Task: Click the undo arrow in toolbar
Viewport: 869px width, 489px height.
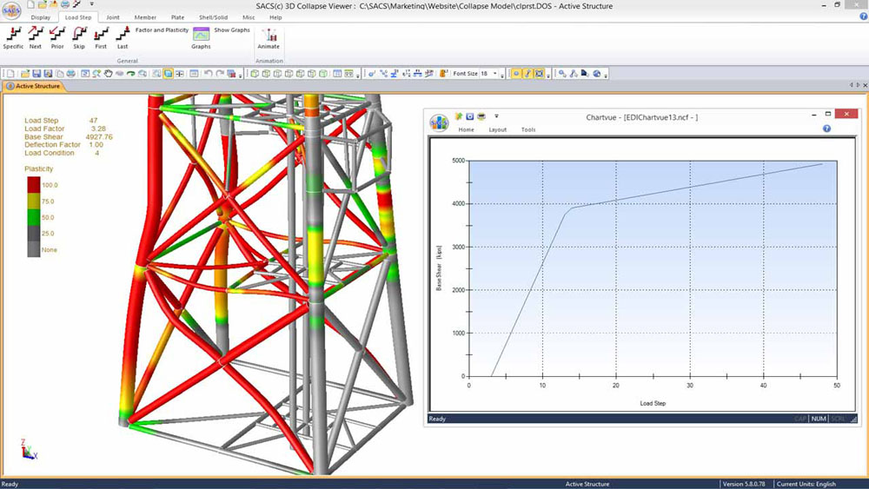Action: click(x=208, y=73)
